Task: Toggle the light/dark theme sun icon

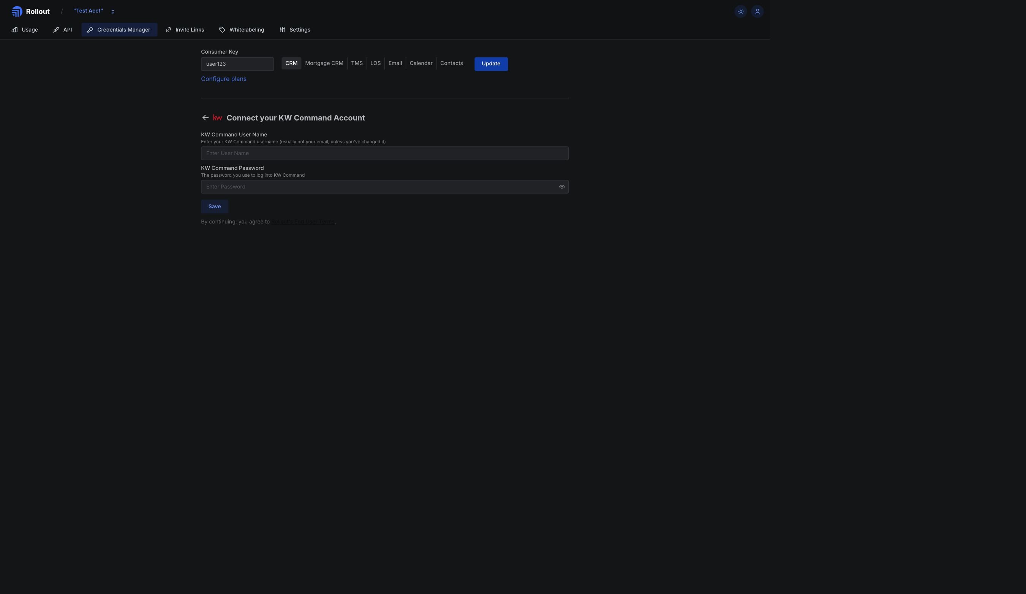Action: [x=741, y=11]
